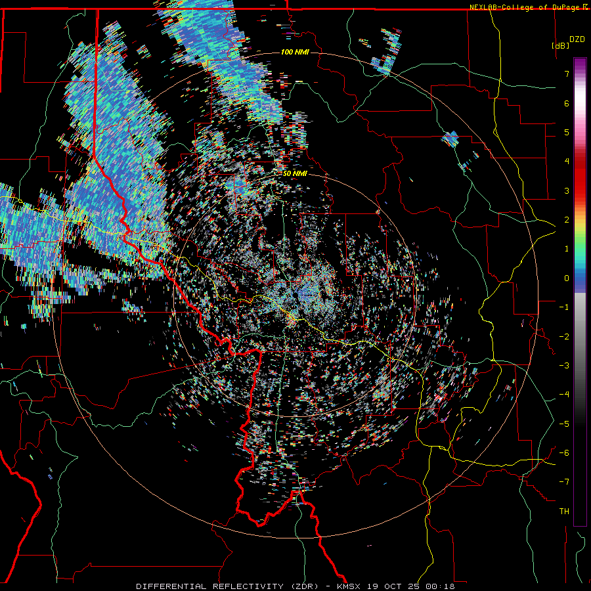
Task: Click the 50 NMI range ring label
Action: click(295, 173)
